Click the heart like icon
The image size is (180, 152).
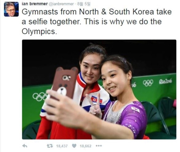tap(74, 146)
